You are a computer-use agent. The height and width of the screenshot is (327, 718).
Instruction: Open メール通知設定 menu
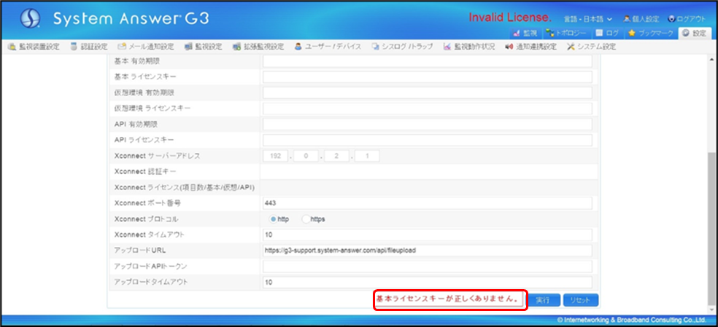pos(146,47)
